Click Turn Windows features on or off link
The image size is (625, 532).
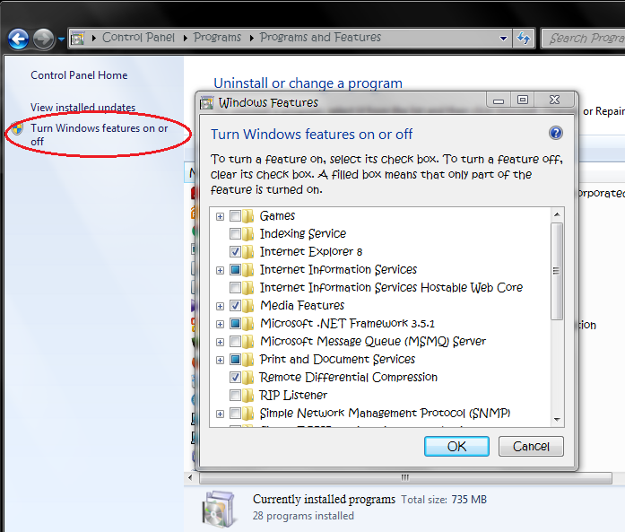point(100,135)
